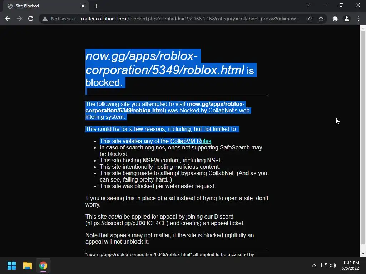This screenshot has width=366, height=274.
Task: Open a new tab with plus button
Action: [x=97, y=6]
